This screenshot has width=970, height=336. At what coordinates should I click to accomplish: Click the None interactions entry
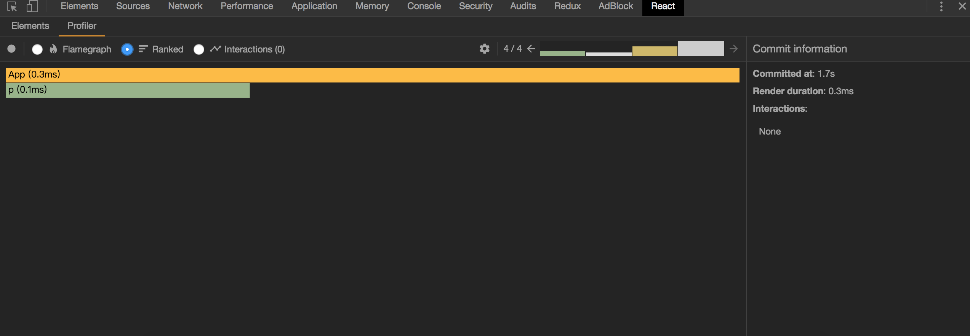coord(770,132)
